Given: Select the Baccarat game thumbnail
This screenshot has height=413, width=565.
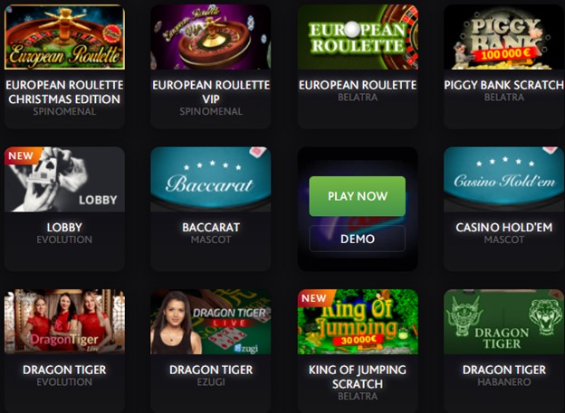Looking at the screenshot, I should coord(211,179).
